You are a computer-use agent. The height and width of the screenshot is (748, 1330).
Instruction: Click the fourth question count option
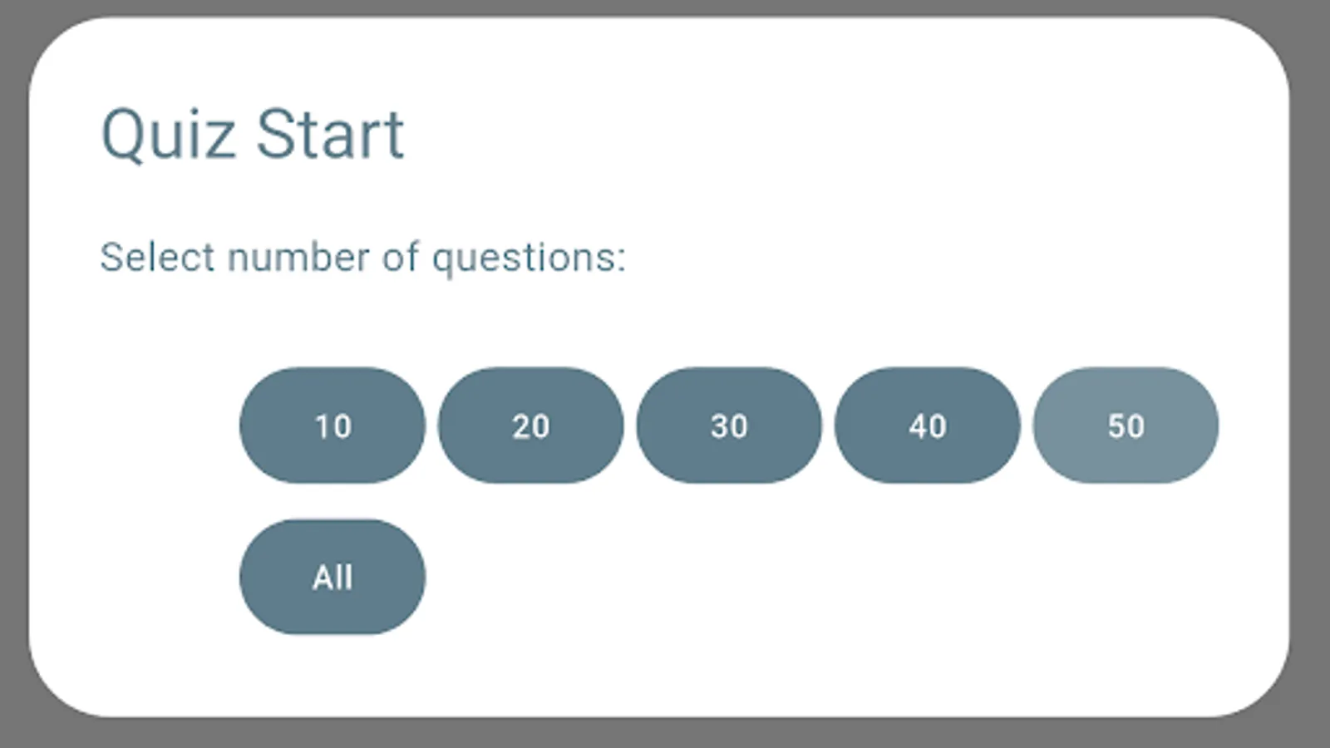(x=929, y=426)
